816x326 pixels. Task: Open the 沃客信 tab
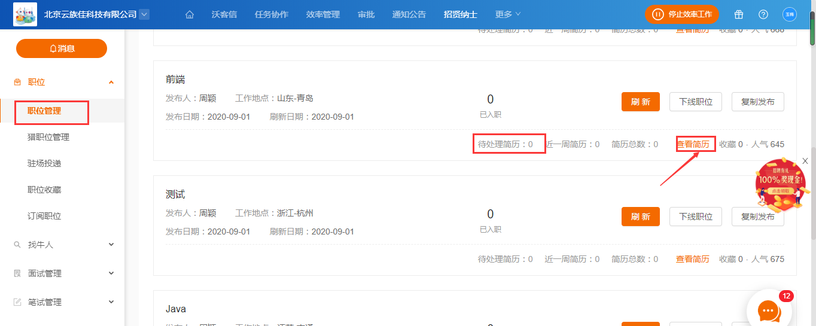[224, 14]
